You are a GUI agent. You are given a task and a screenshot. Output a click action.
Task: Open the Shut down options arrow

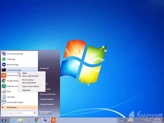(51, 113)
